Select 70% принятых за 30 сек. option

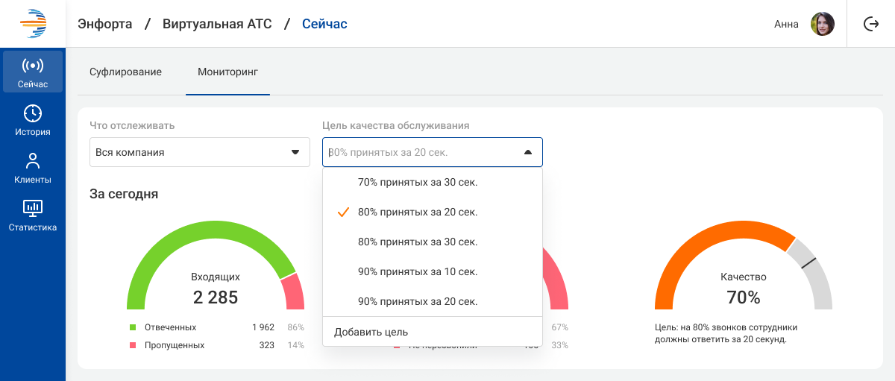(x=418, y=182)
